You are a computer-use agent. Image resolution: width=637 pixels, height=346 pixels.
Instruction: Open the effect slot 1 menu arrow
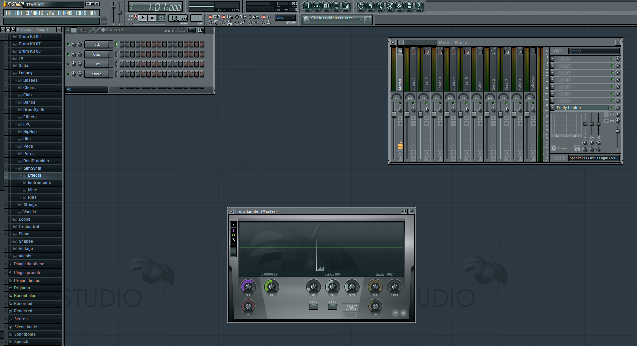[x=552, y=59]
